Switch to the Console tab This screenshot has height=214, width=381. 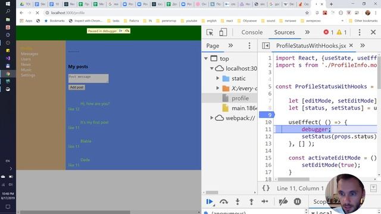point(252,32)
